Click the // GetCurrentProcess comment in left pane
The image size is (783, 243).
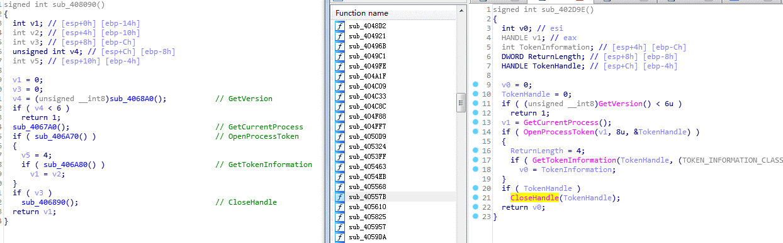[259, 127]
